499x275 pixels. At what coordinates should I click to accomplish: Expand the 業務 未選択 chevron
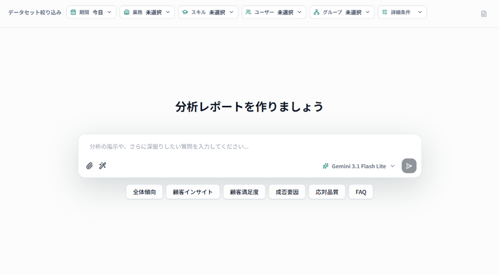pyautogui.click(x=168, y=12)
